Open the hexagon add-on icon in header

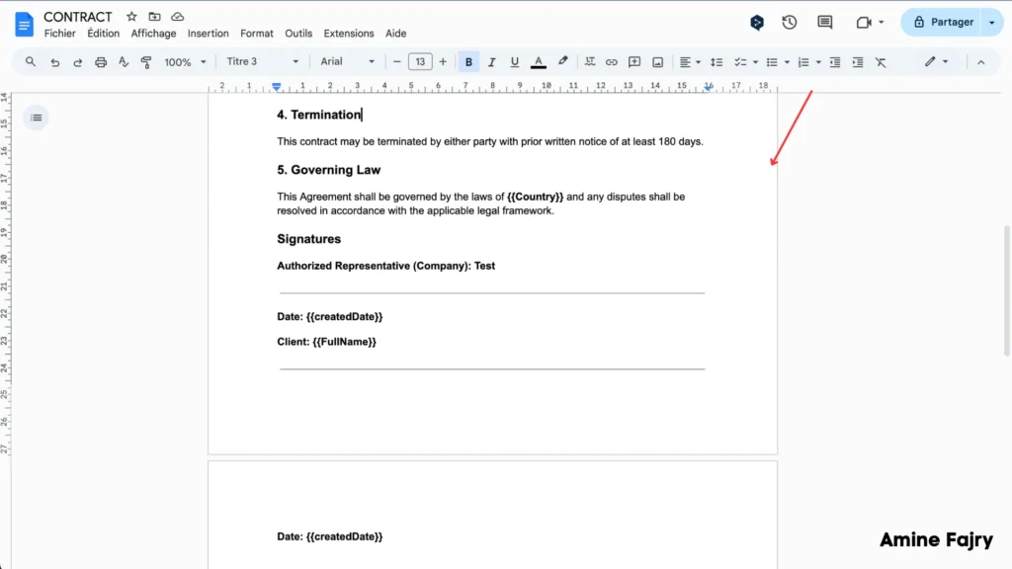757,23
